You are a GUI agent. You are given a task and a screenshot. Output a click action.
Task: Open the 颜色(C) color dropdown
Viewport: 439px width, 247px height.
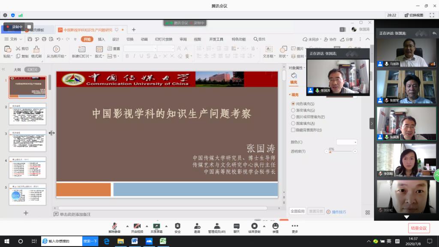(346, 142)
